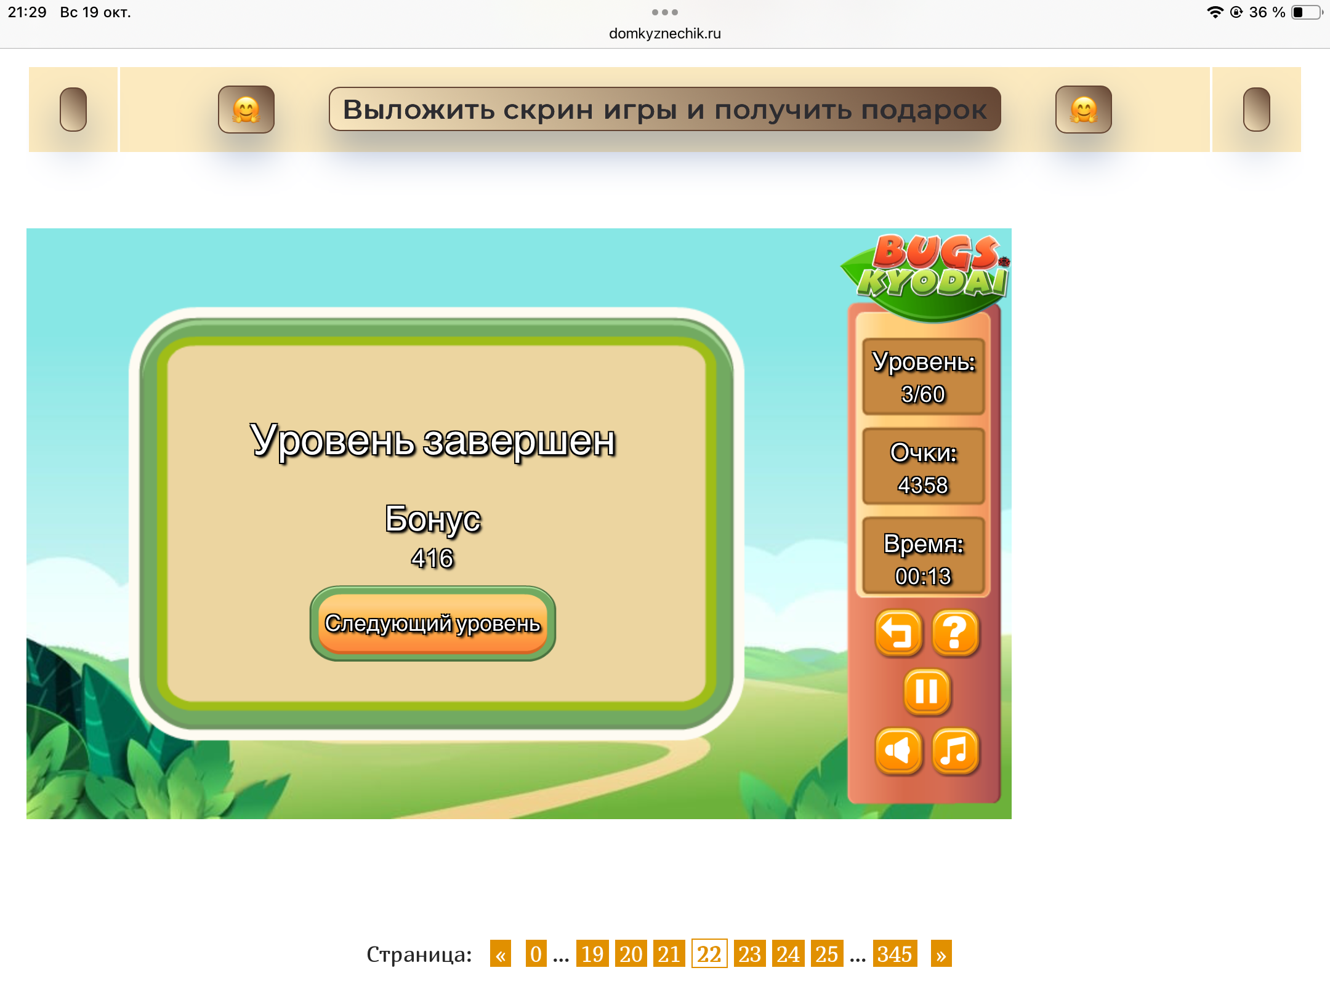1330x997 pixels.
Task: Pause the game with pause button
Action: tap(927, 691)
